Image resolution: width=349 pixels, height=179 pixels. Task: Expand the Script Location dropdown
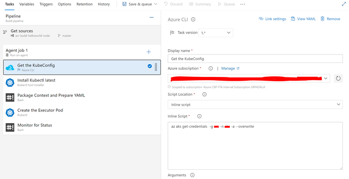click(255, 104)
